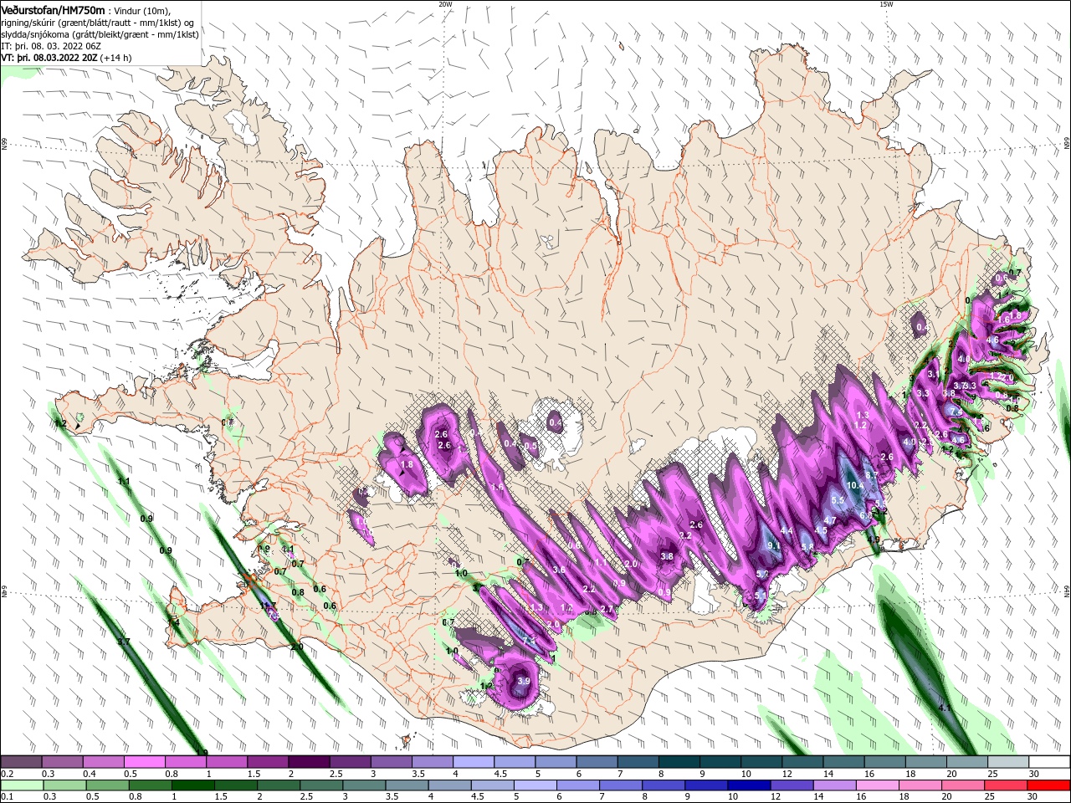Select pale gray swatch between 25 and 30, upper legend
The height and width of the screenshot is (803, 1071).
coord(1008,762)
